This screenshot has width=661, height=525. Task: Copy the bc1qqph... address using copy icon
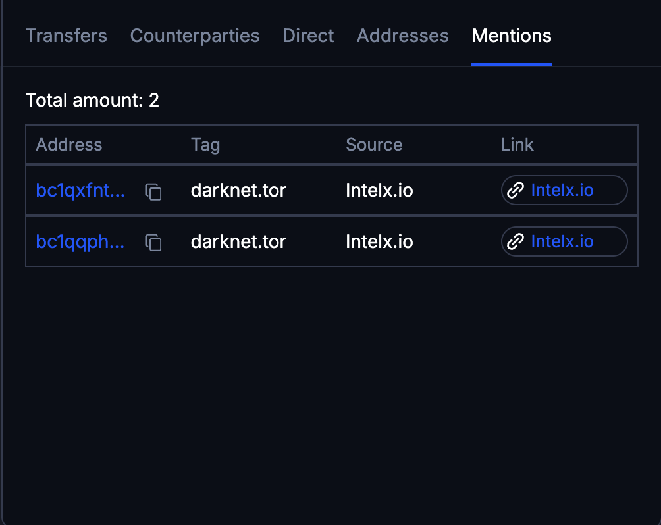[153, 243]
